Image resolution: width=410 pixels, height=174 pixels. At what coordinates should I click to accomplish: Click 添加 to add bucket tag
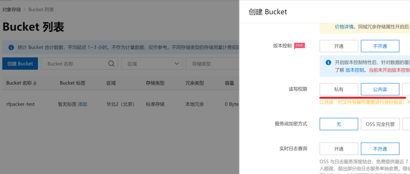click(x=82, y=104)
